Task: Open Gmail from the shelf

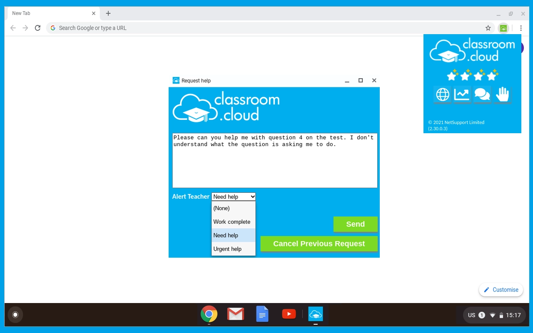Action: [x=236, y=314]
